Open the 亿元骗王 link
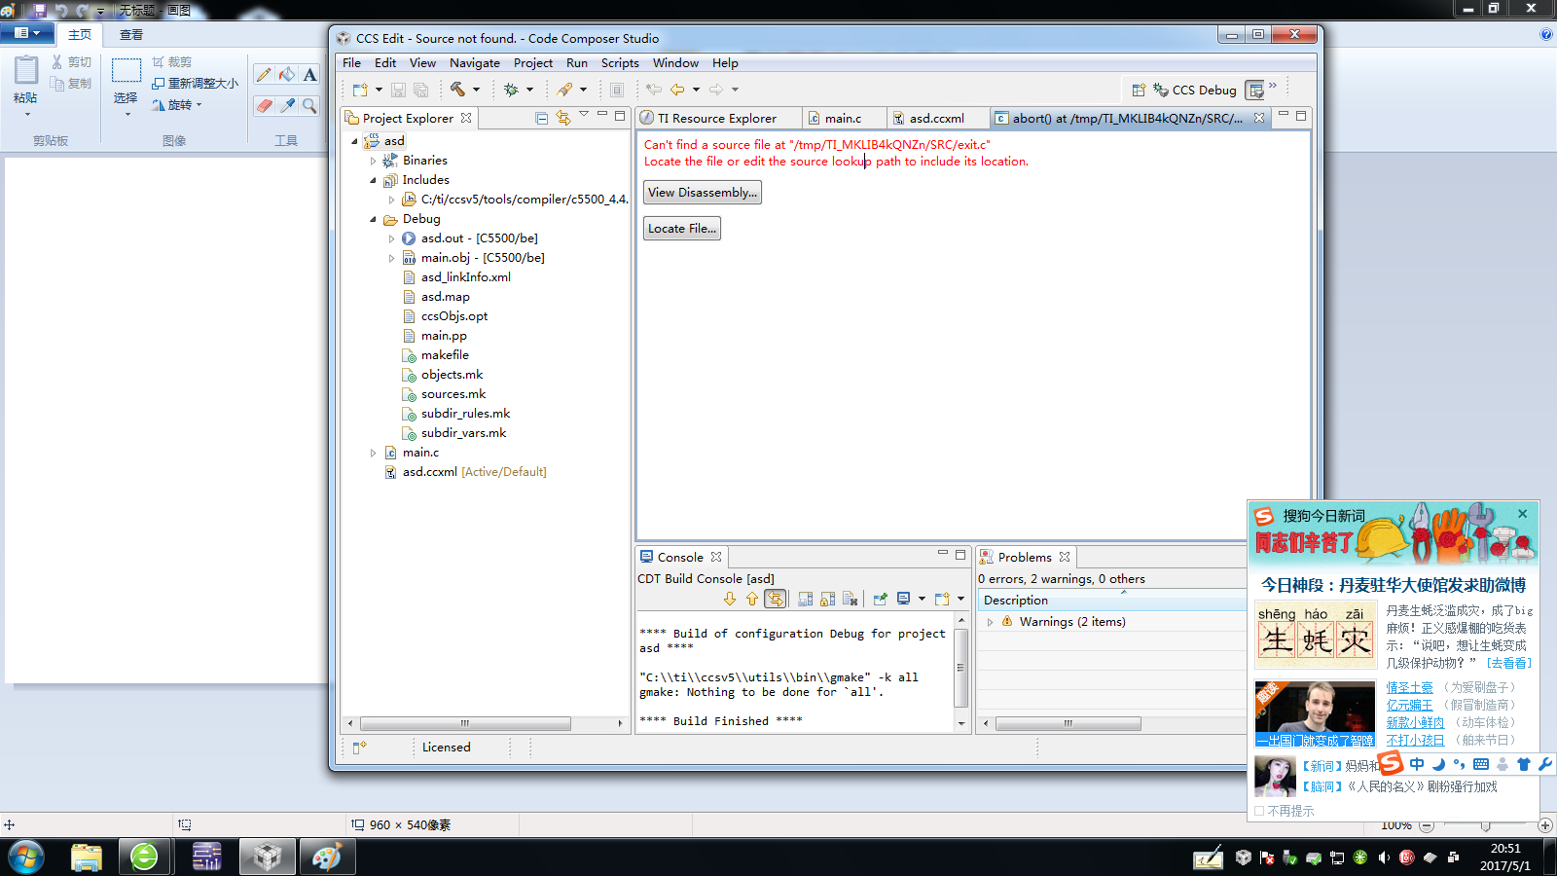This screenshot has width=1557, height=876. pos(1410,705)
